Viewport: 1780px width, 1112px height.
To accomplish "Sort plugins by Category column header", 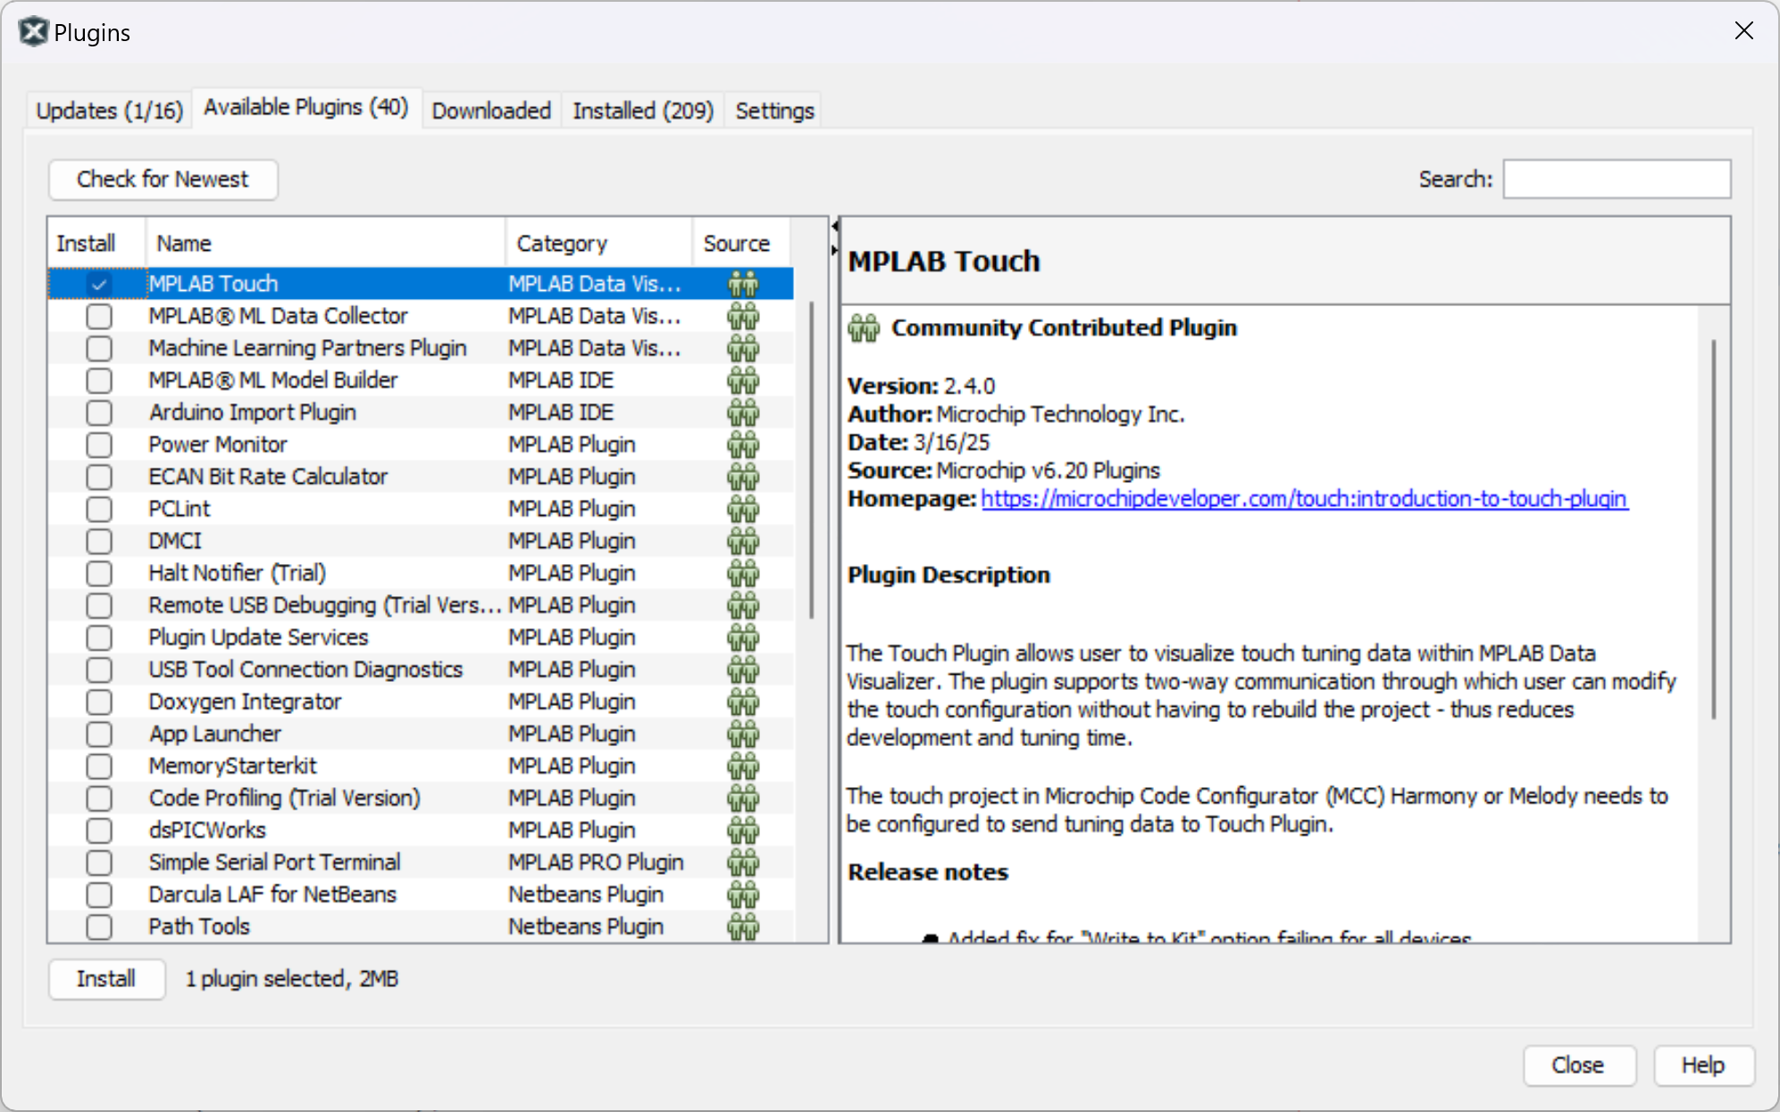I will tap(598, 243).
